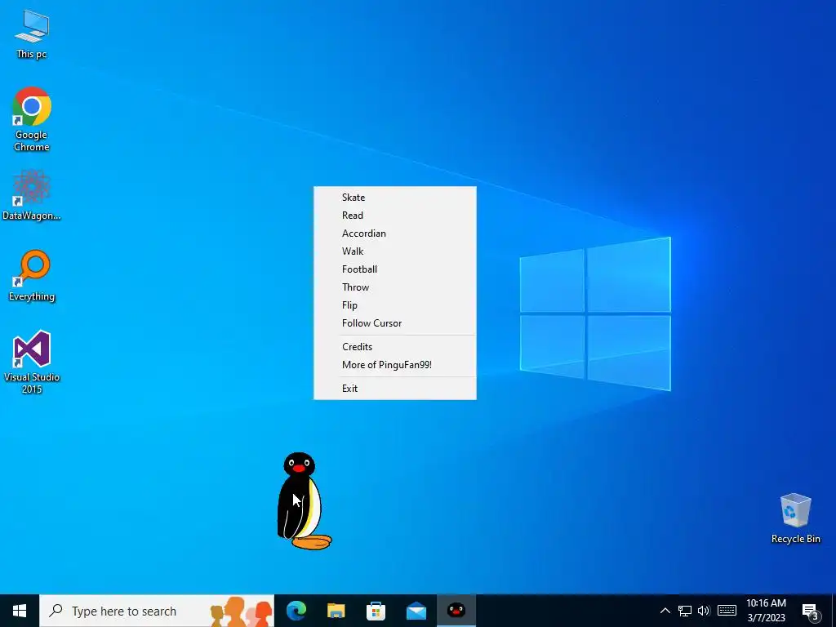Select the DataWagon desktop shortcut
Screen dimensions: 836x627
coord(32,195)
